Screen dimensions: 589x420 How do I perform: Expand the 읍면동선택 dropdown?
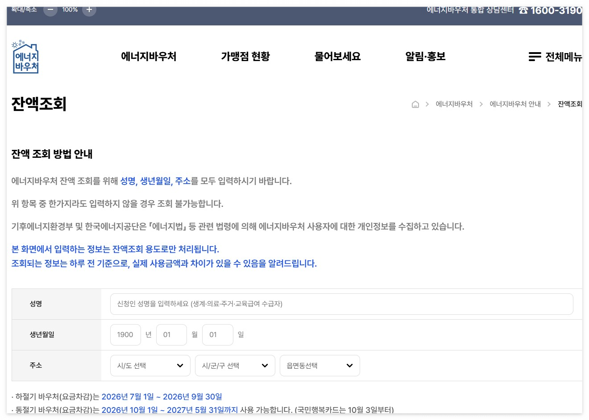tap(320, 366)
